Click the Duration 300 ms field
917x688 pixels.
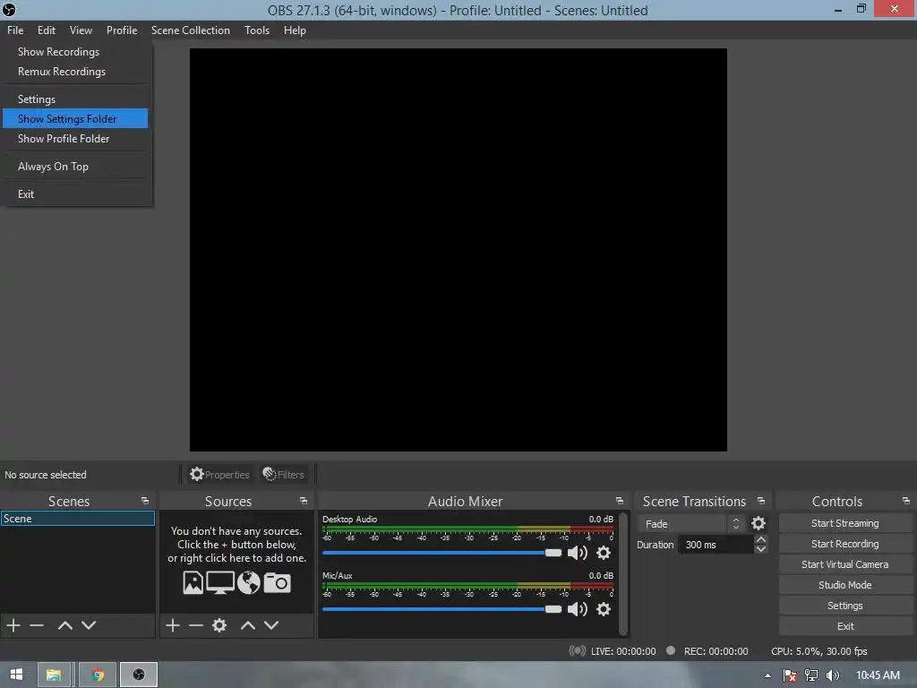(x=716, y=545)
